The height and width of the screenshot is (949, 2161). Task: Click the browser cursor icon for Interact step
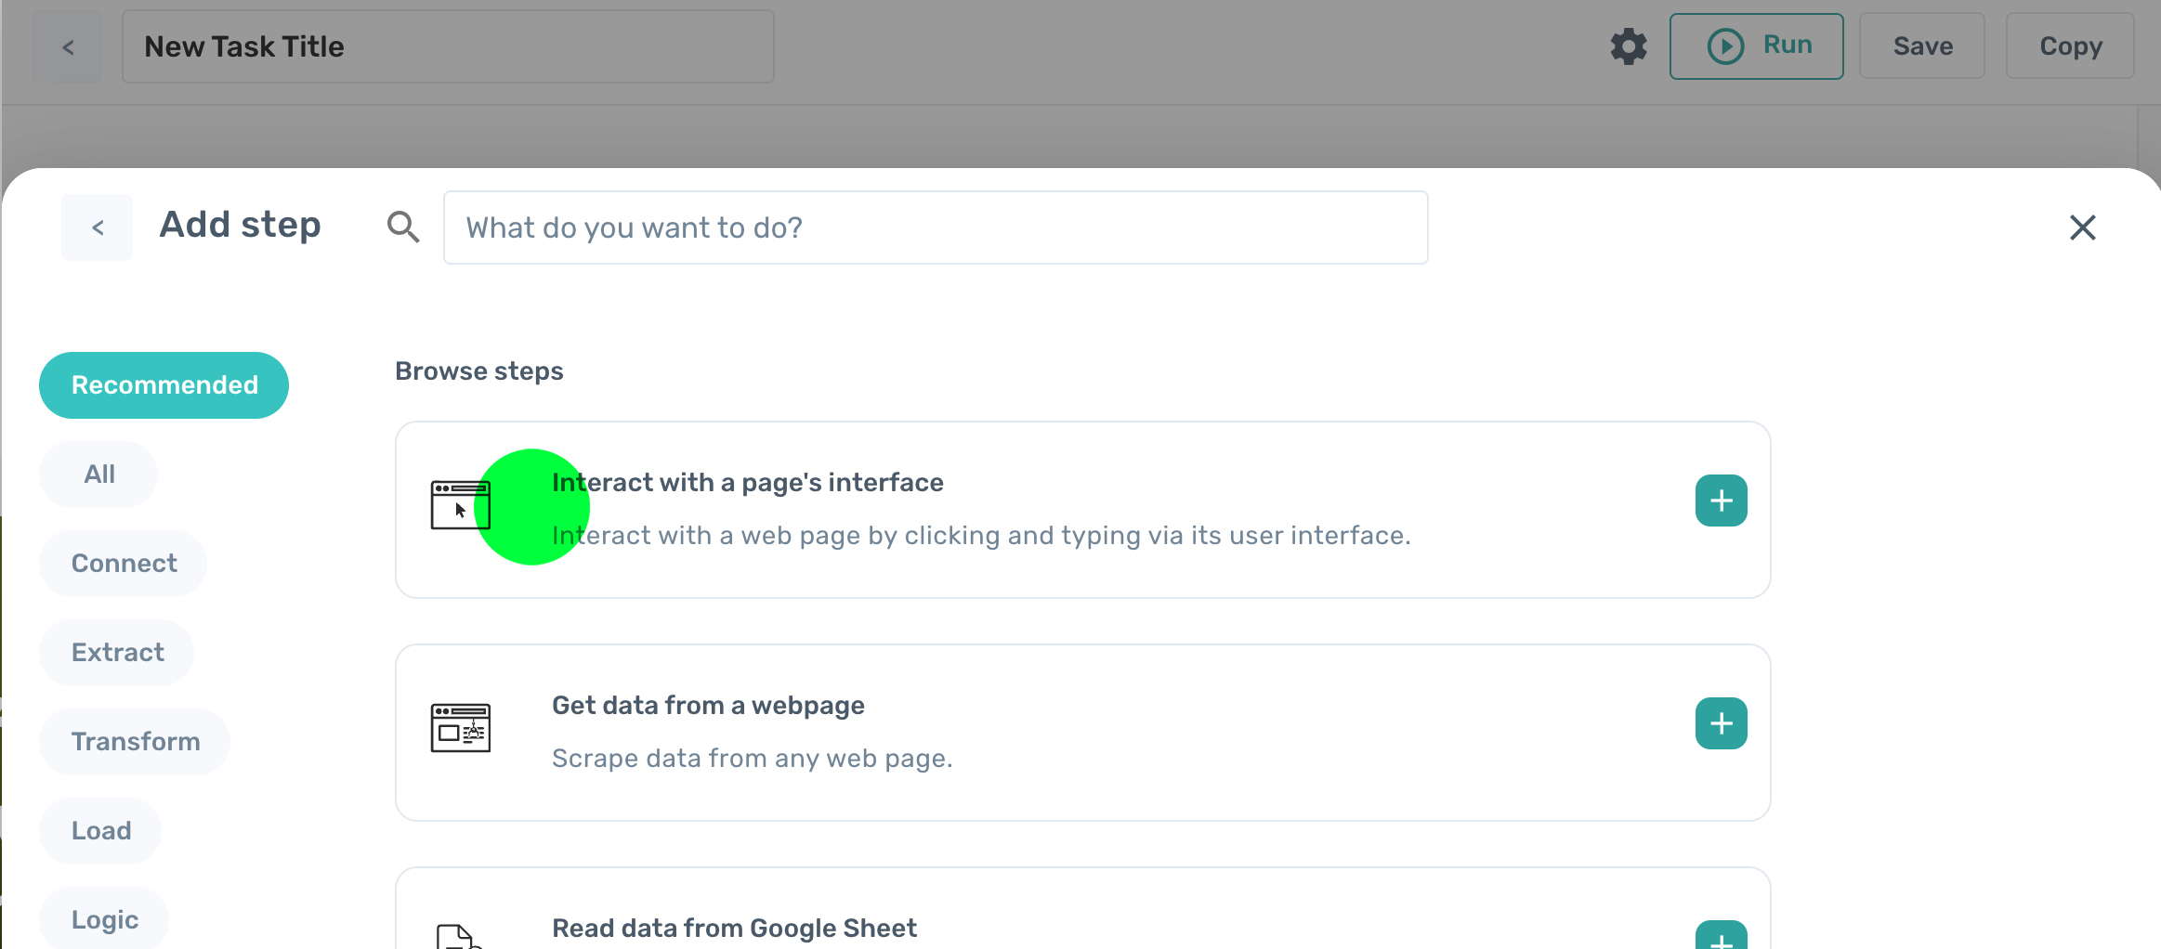[460, 505]
